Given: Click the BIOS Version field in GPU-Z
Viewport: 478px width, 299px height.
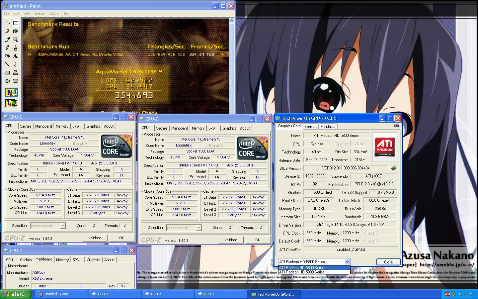Looking at the screenshot, I should coord(346,168).
